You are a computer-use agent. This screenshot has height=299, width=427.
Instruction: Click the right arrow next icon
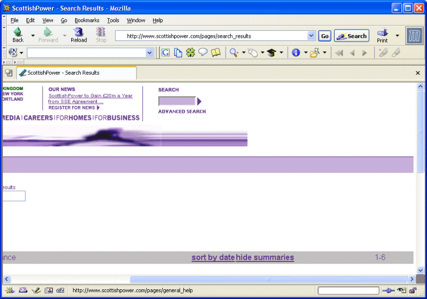coord(364,53)
